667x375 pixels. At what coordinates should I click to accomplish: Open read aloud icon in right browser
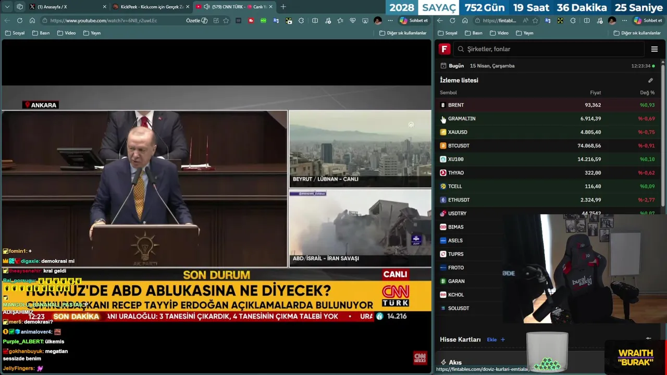[525, 20]
